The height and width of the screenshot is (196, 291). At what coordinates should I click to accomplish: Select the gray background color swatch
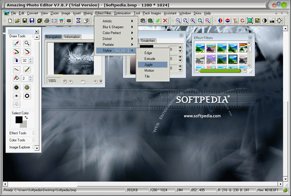click(x=24, y=125)
